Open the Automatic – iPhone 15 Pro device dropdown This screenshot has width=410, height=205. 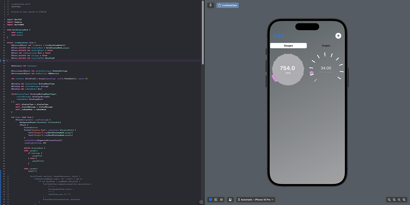pyautogui.click(x=255, y=200)
